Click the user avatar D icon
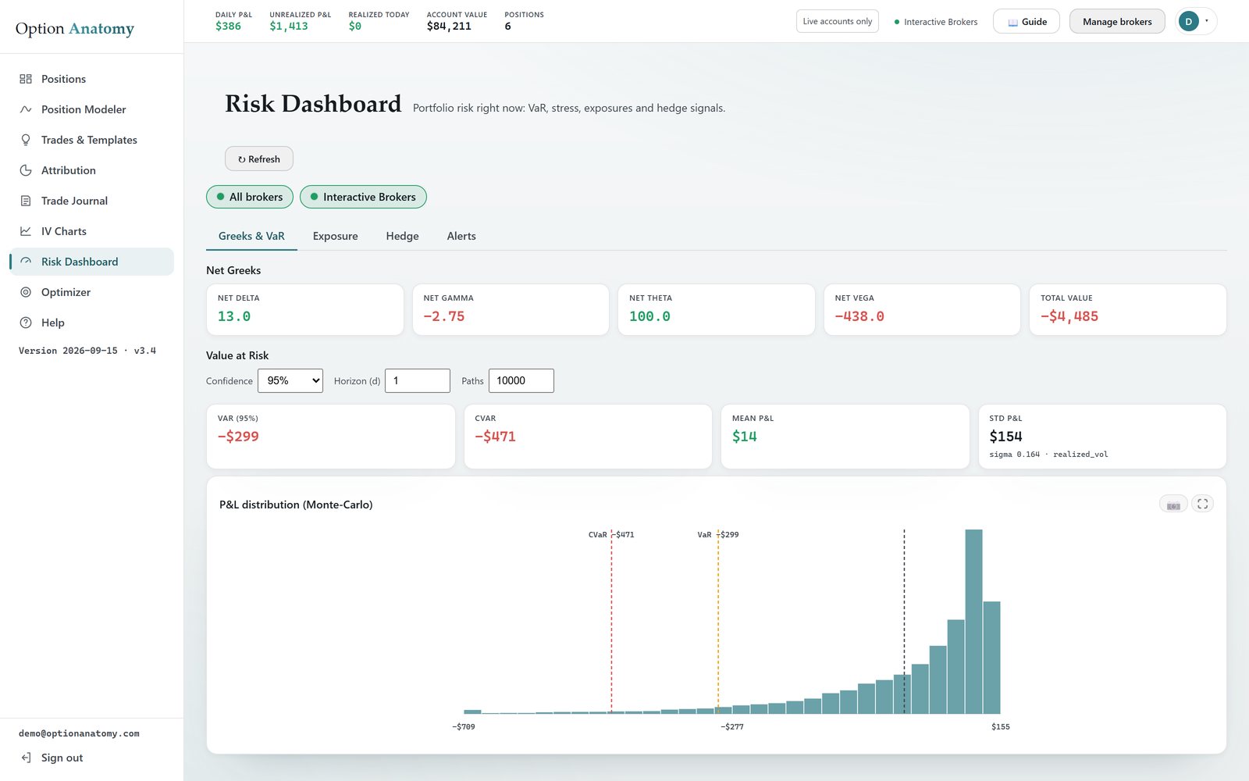 [1188, 21]
